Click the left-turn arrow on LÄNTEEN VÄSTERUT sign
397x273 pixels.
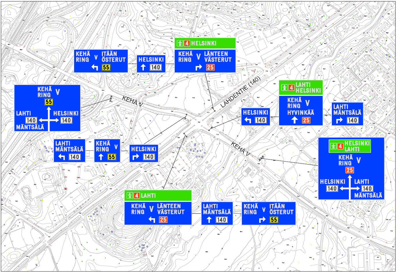(x=152, y=220)
